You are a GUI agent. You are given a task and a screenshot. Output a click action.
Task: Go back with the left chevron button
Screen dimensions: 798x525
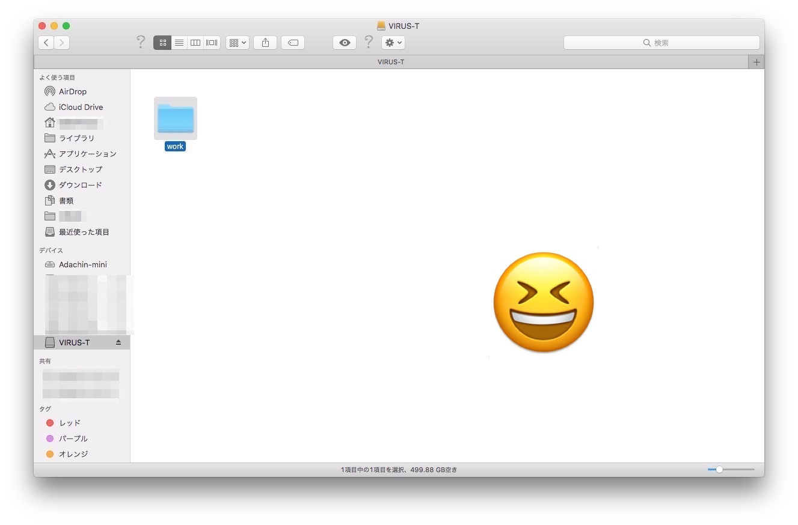46,43
